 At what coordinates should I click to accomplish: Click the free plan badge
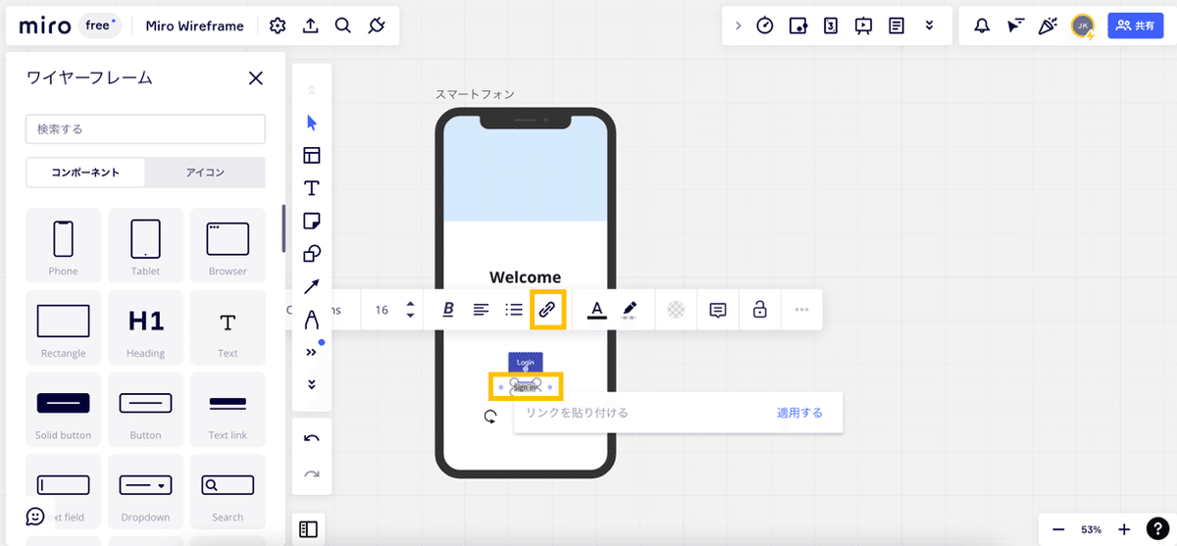click(x=99, y=26)
